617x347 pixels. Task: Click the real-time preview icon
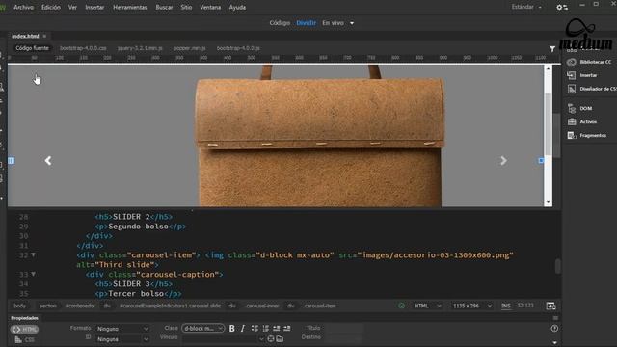[x=550, y=307]
